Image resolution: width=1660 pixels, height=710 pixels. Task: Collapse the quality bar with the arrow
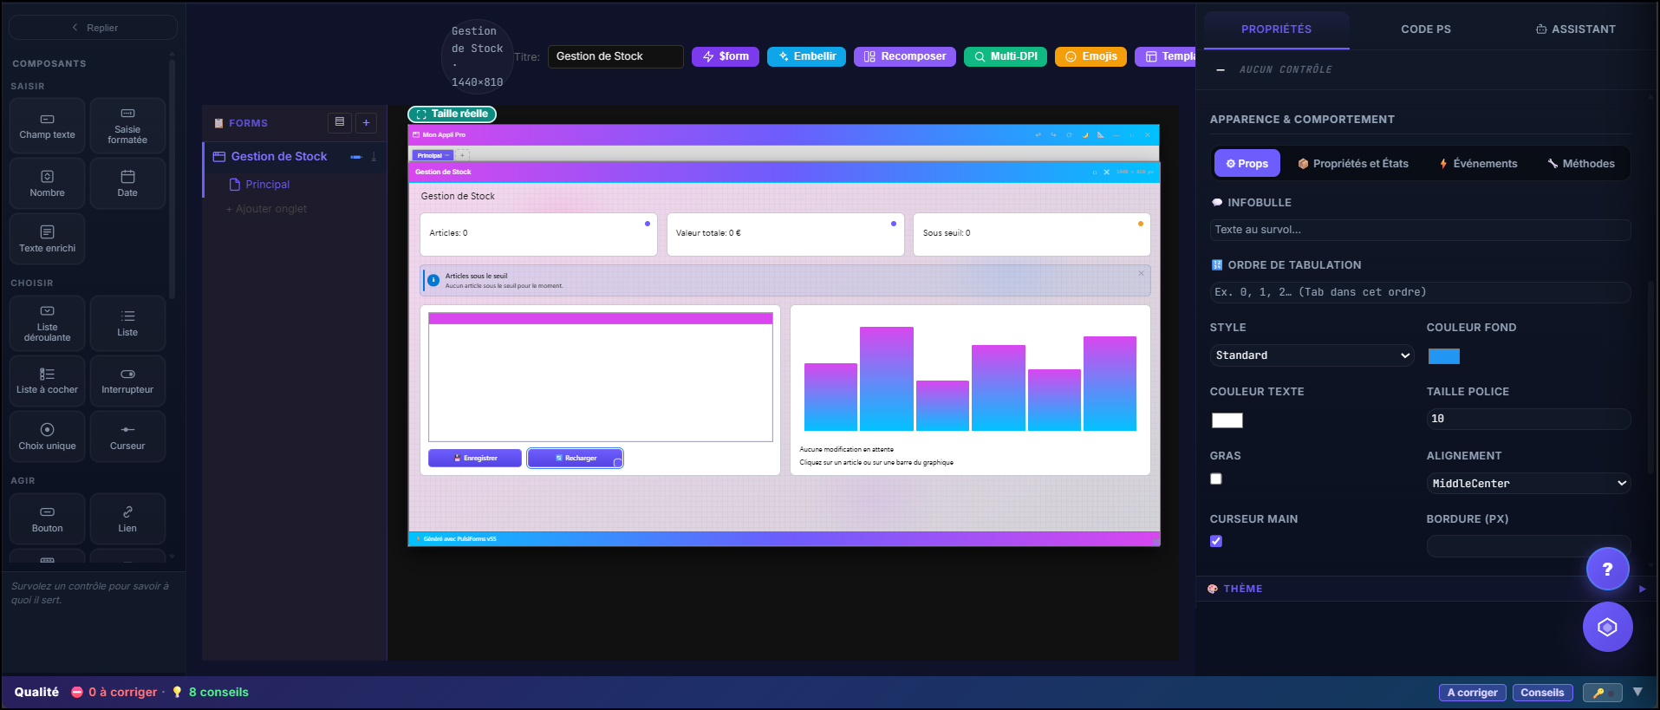[1637, 692]
